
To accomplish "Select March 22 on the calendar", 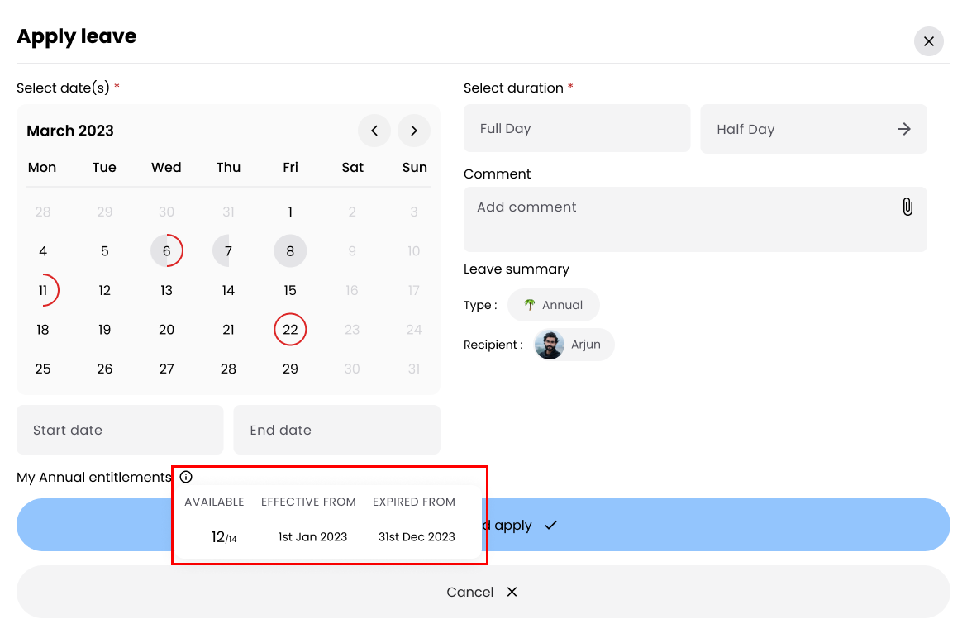I will 290,330.
